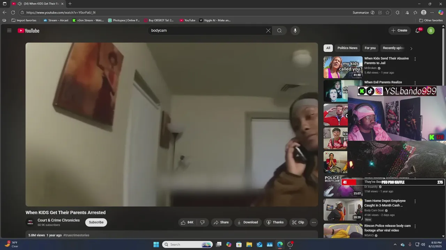Show more filter chips with arrow
446x250 pixels.
pos(411,49)
